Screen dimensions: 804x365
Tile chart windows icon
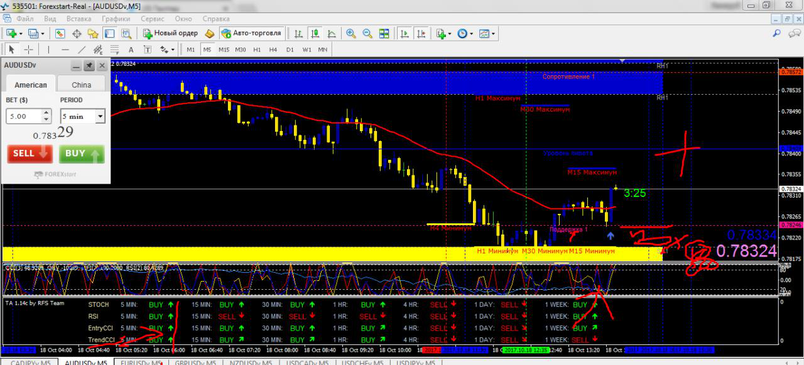[x=384, y=33]
